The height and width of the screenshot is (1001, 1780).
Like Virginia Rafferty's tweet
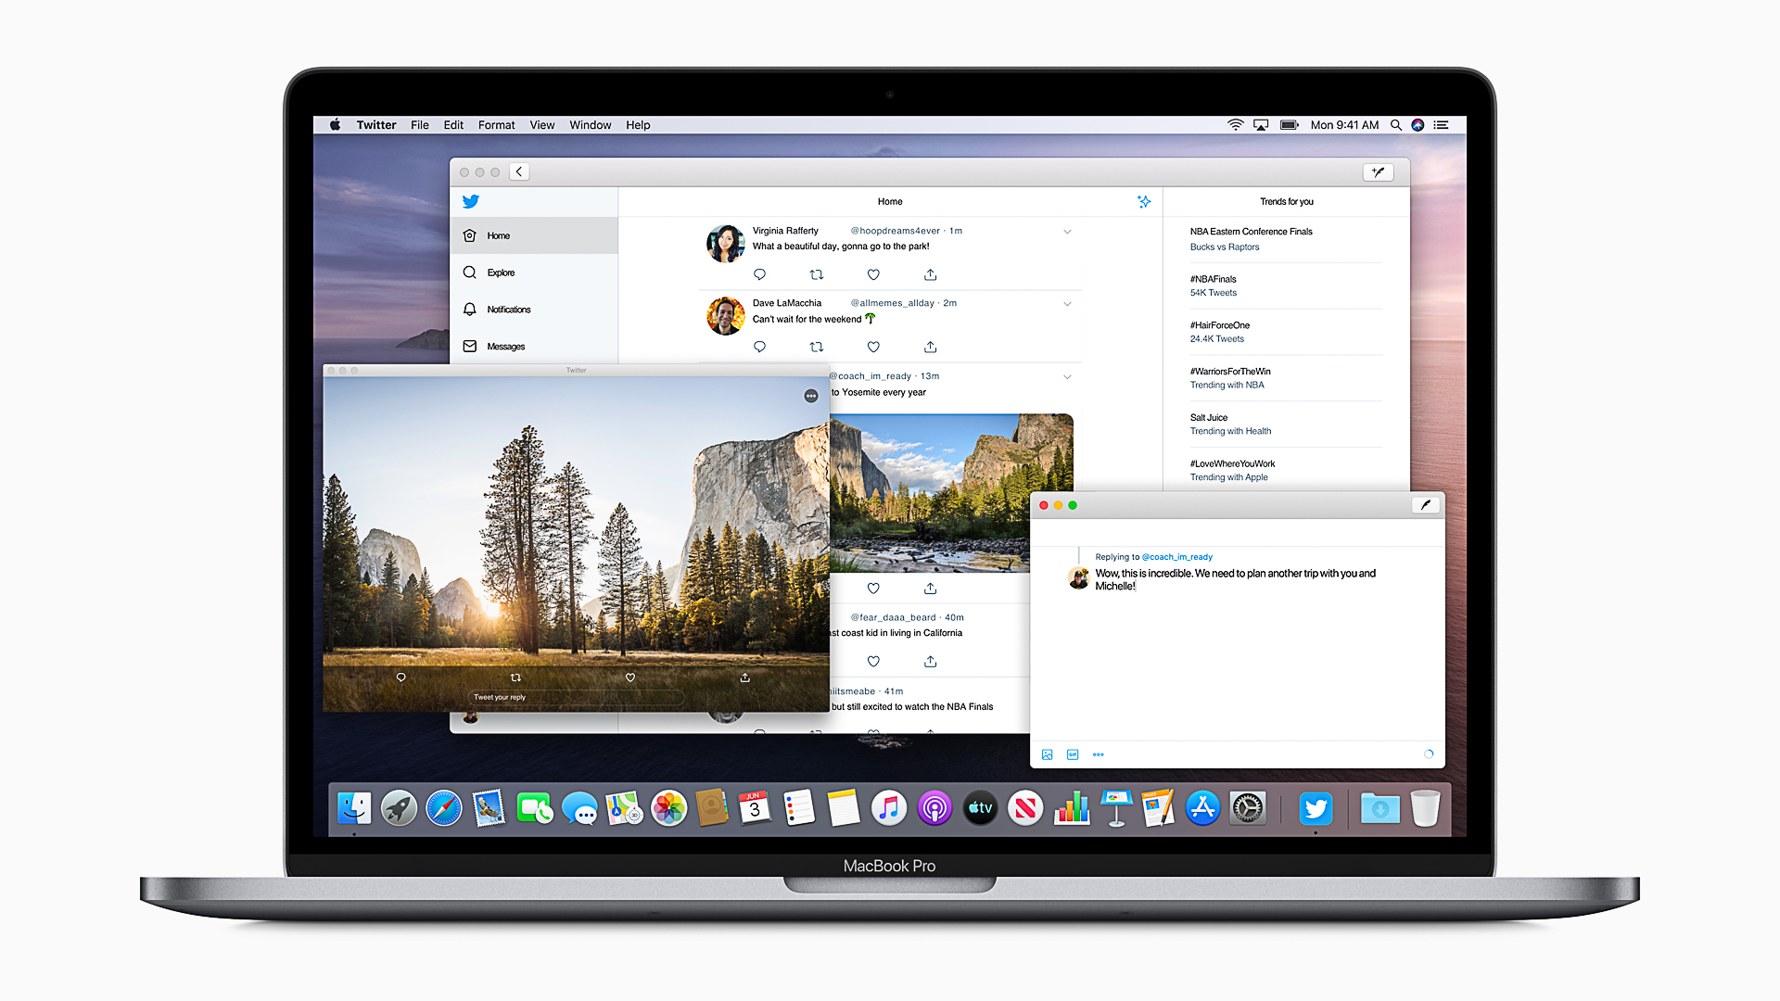point(873,274)
